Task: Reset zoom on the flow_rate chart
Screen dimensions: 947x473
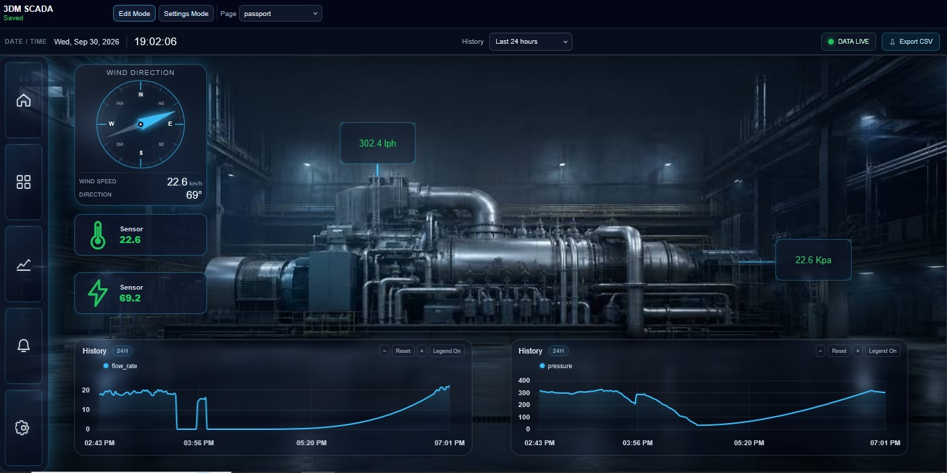Action: [x=403, y=351]
